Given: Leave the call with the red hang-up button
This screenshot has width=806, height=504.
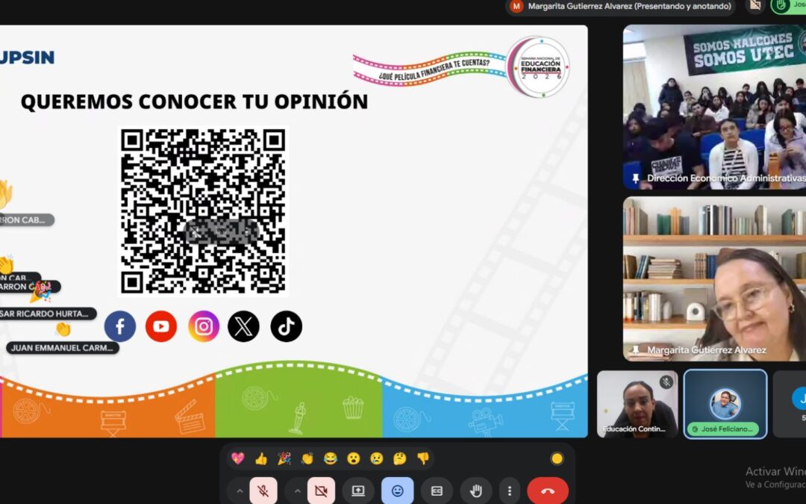Looking at the screenshot, I should click(548, 491).
